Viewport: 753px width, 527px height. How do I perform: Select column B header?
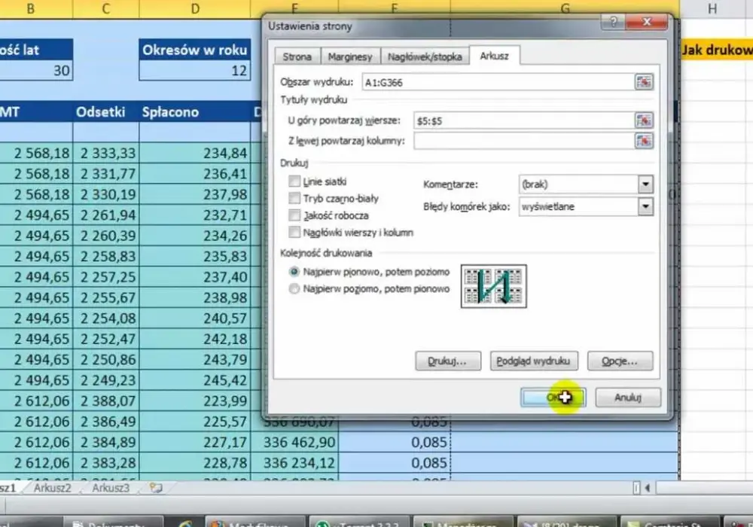[x=31, y=8]
